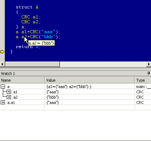Image resolution: width=151 pixels, height=141 pixels.
Task: Click the right scroll arrow of horizontal scrollbar
Action: [149, 64]
